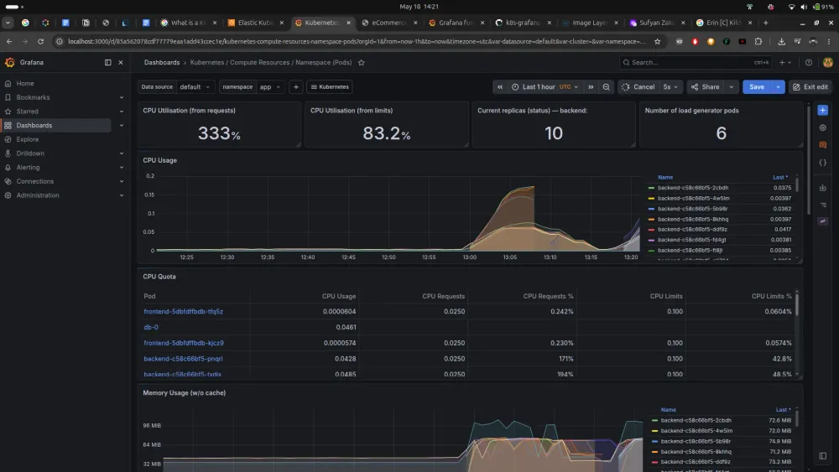The image size is (839, 472).
Task: Open pod link frontend-5dbfdffbdb-kjcz9
Action: coord(184,343)
